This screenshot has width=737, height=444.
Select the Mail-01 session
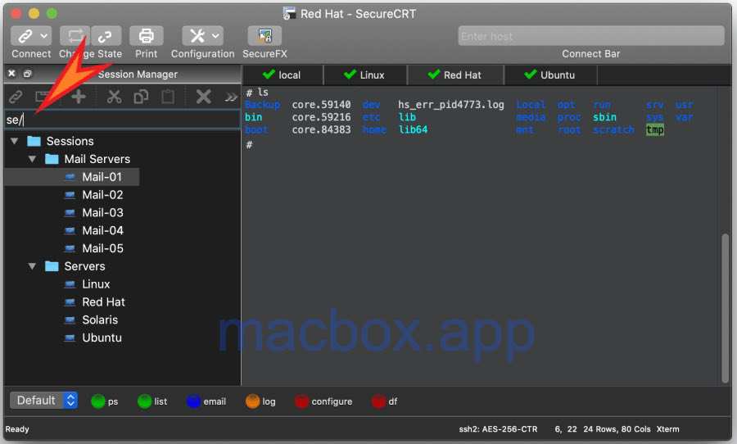click(102, 177)
